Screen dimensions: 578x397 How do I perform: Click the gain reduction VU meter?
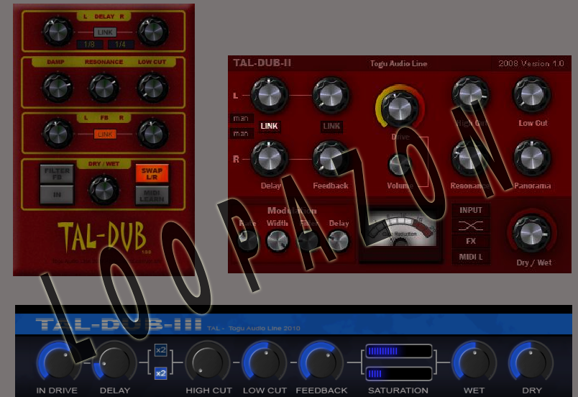click(400, 229)
